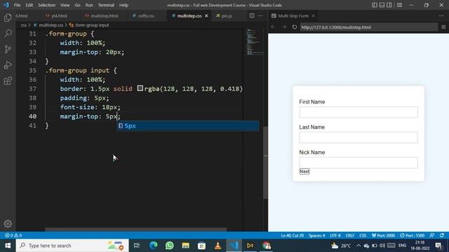The height and width of the screenshot is (252, 449).
Task: Open the Source Control view
Action: click(x=8, y=49)
